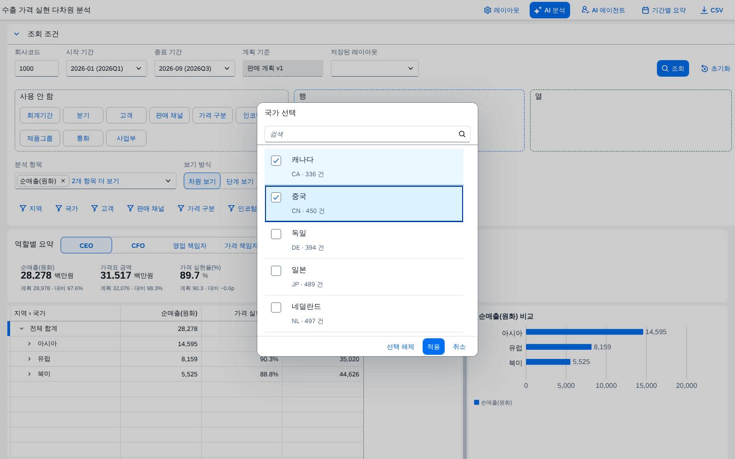Click the 적용 button

[x=434, y=347]
